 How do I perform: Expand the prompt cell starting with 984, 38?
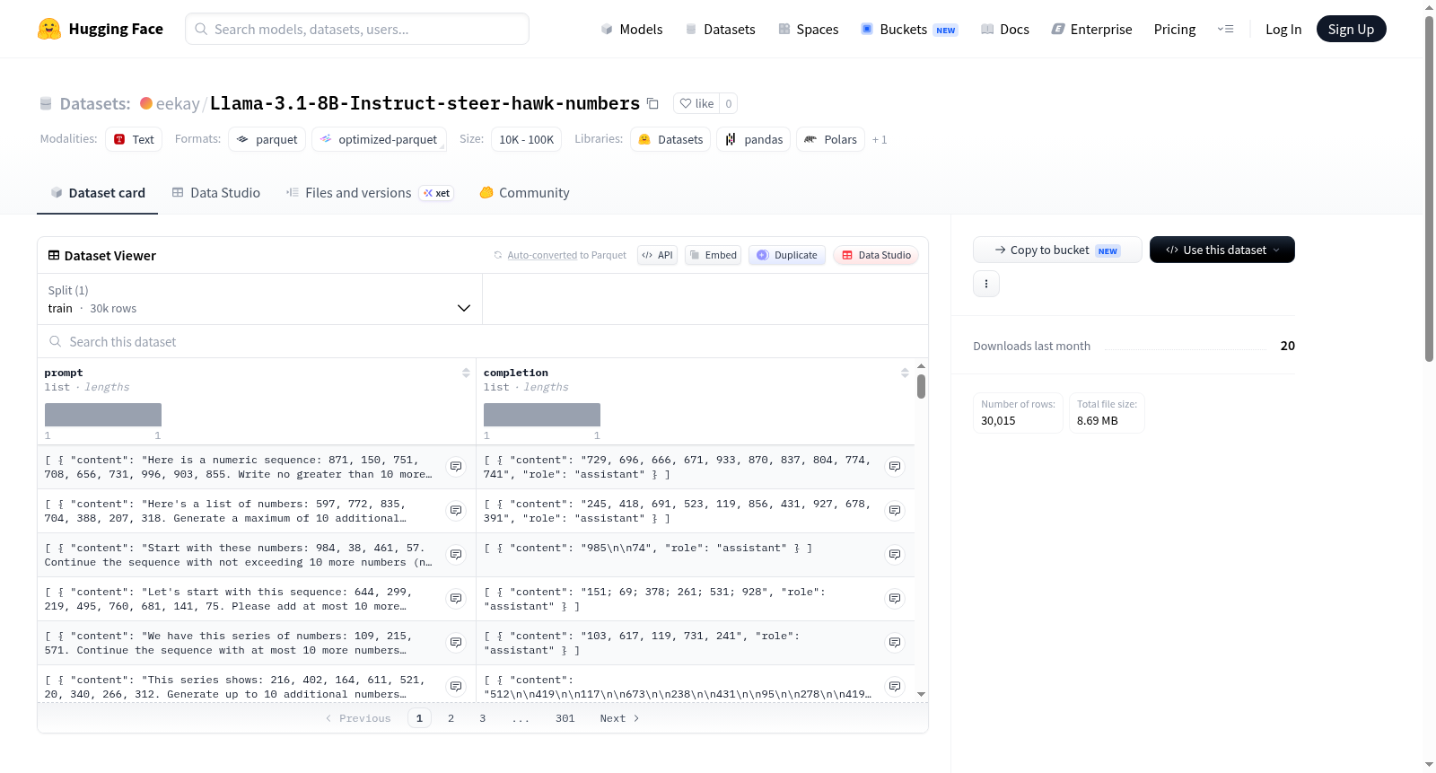coord(456,555)
